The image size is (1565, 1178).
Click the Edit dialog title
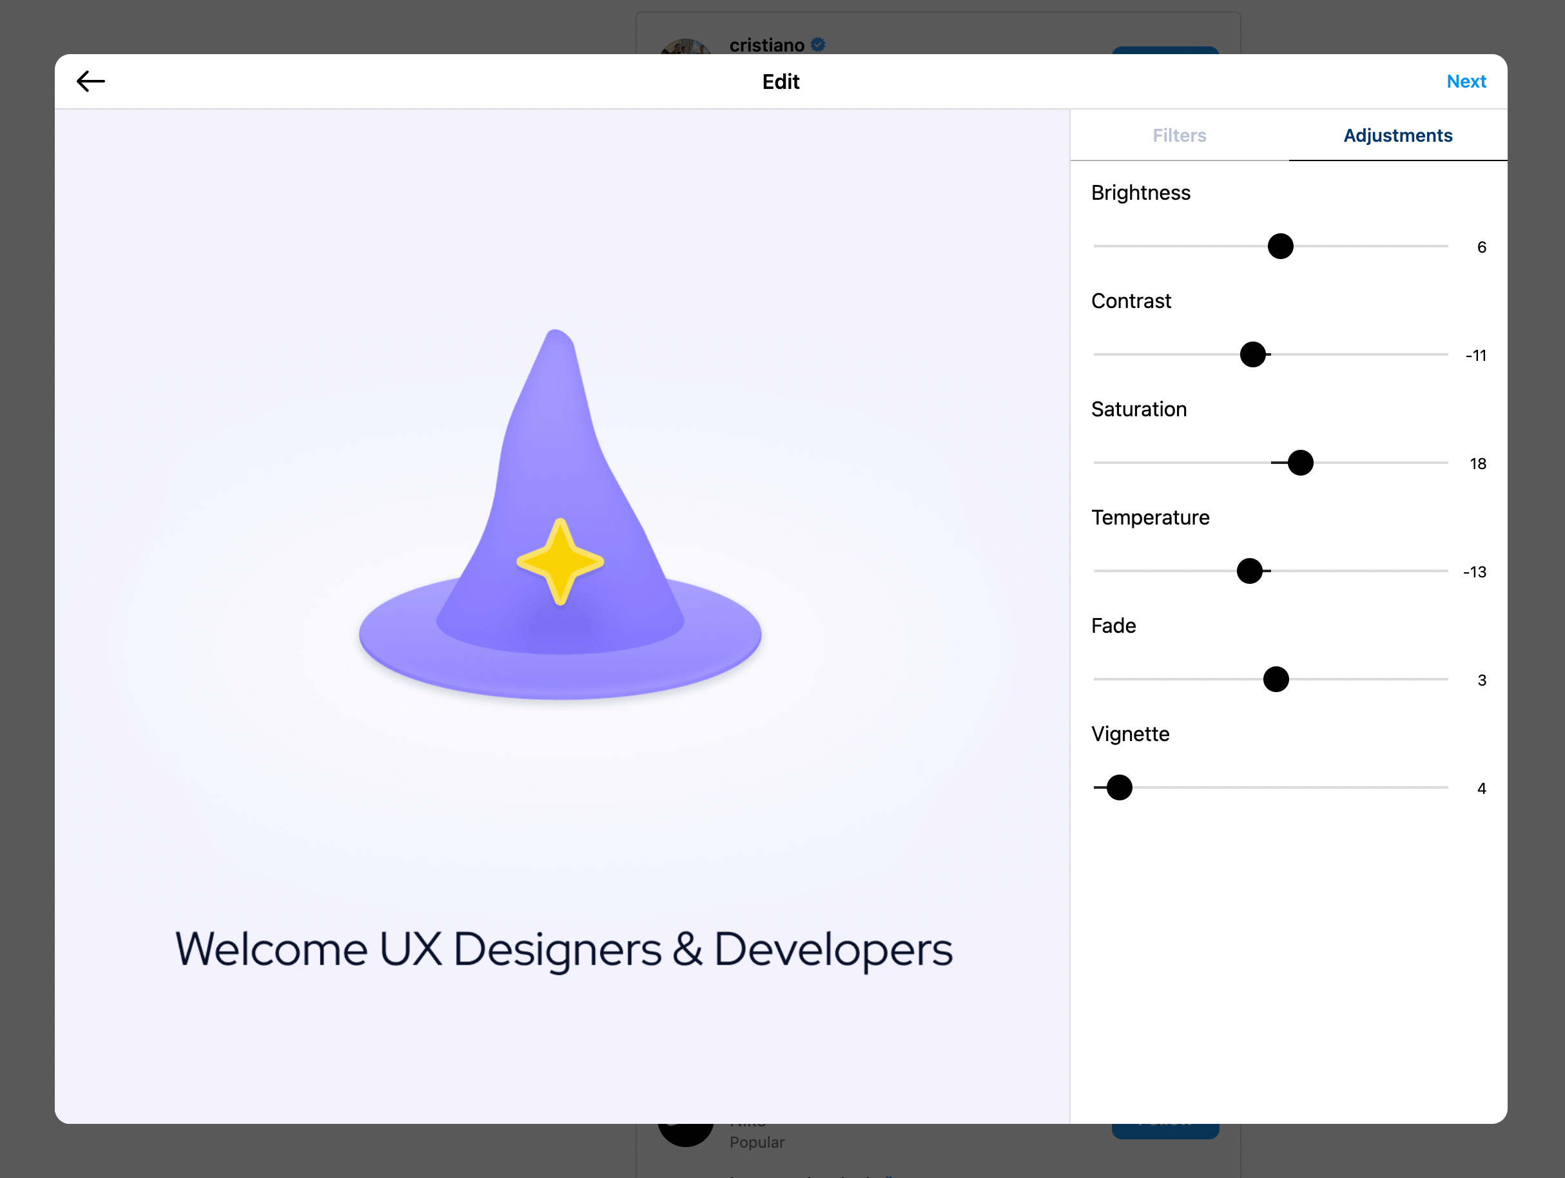tap(781, 82)
